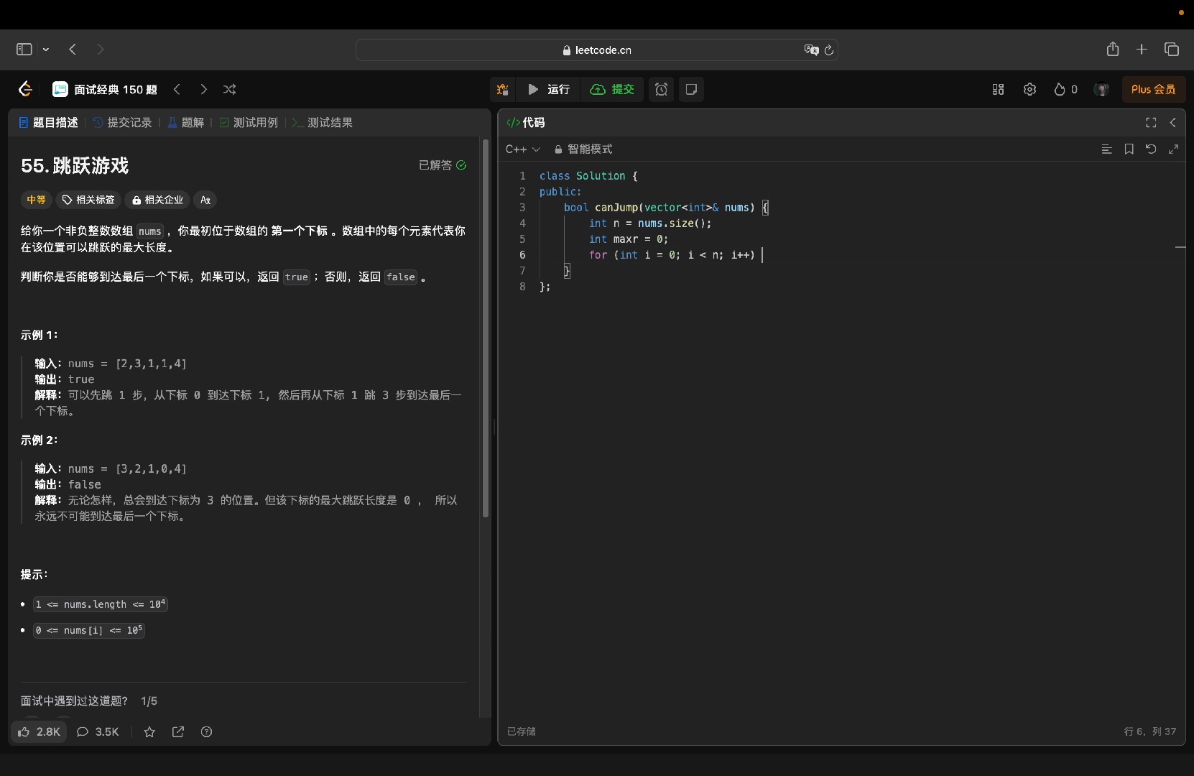Open the layout switcher grid icon
This screenshot has width=1194, height=776.
pyautogui.click(x=998, y=89)
